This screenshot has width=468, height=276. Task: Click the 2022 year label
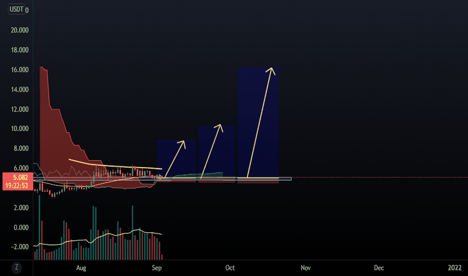click(x=454, y=267)
